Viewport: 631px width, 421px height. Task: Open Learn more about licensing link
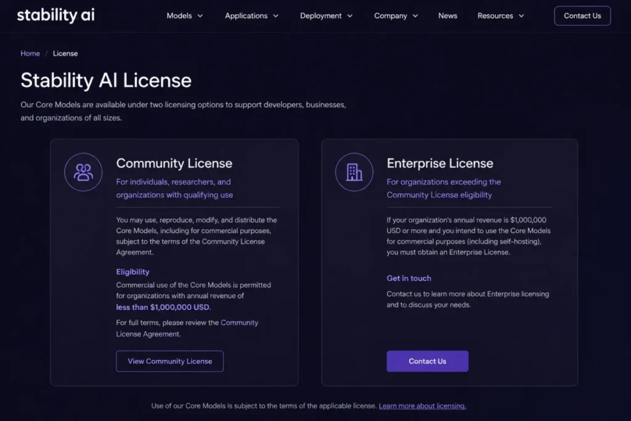(x=422, y=406)
